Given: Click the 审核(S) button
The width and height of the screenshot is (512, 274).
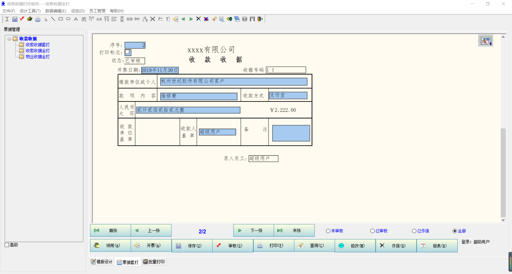Looking at the screenshot, I should (233, 246).
